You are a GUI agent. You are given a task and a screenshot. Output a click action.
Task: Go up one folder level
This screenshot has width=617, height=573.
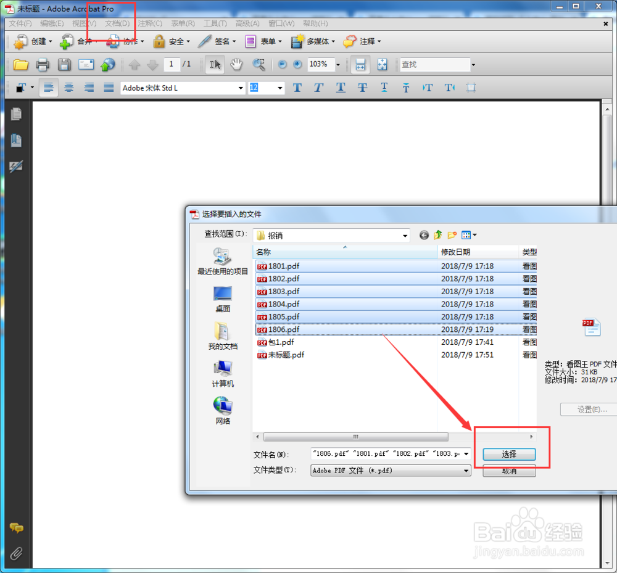(x=437, y=235)
